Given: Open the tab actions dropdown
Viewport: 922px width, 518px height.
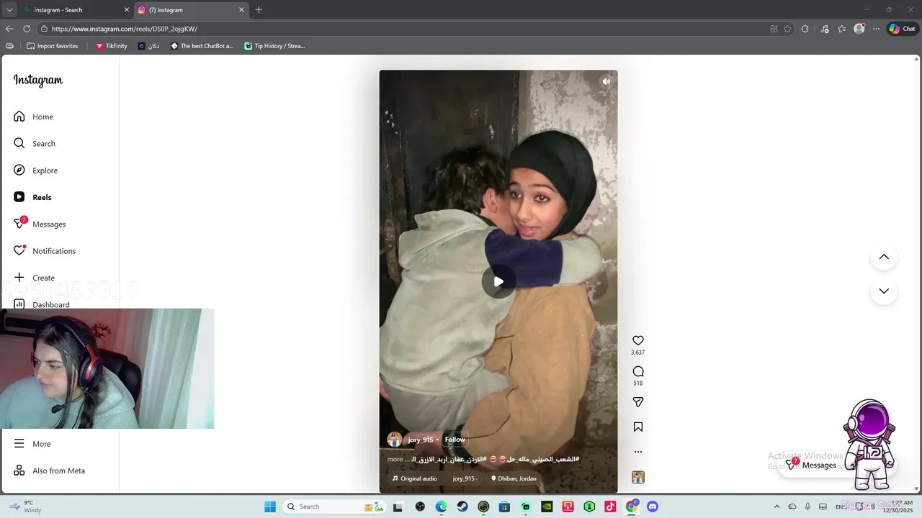Looking at the screenshot, I should [x=9, y=10].
